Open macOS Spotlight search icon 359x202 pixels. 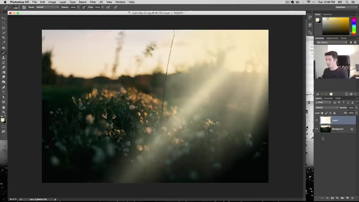347,2
